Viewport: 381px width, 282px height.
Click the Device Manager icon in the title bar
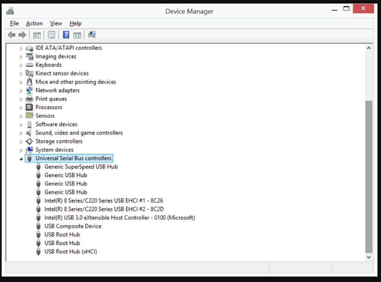point(9,10)
